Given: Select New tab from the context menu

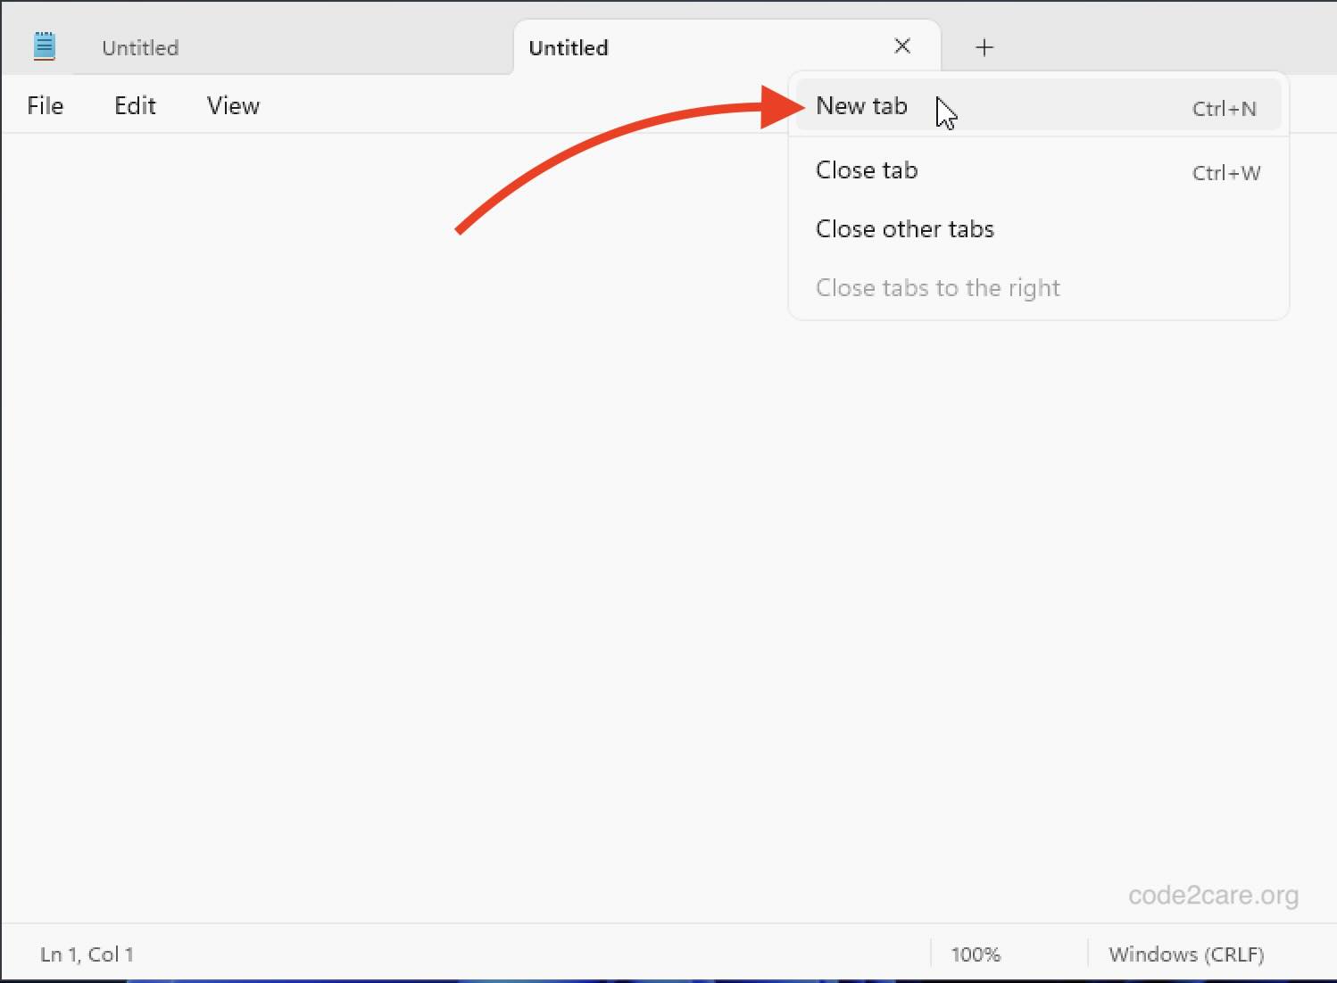Looking at the screenshot, I should 860,105.
